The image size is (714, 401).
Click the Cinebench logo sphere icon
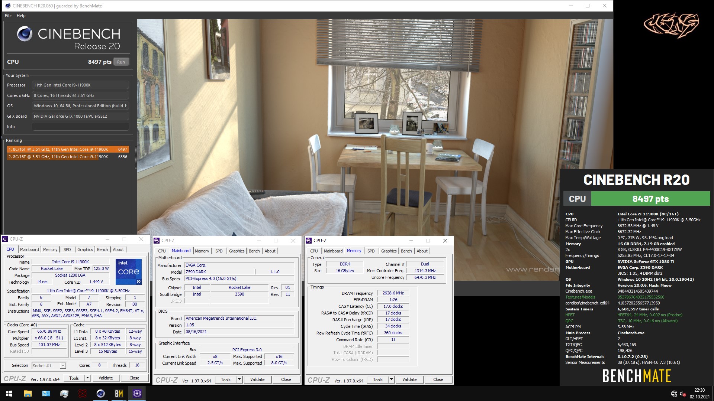(25, 34)
